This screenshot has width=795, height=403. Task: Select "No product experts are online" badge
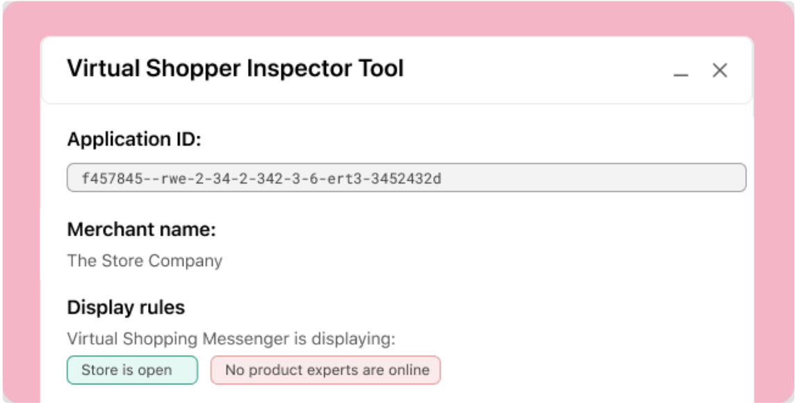[x=325, y=370]
